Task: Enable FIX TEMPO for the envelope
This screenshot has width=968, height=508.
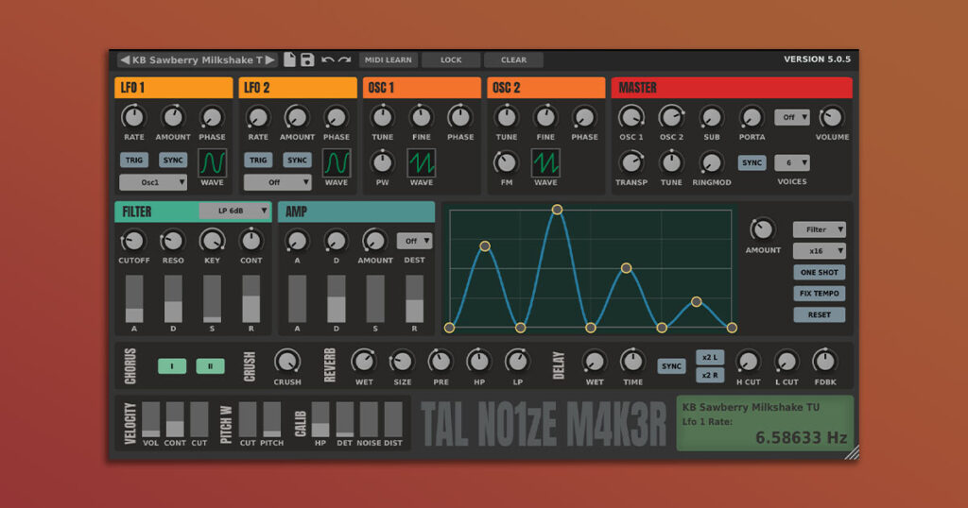Action: [820, 294]
